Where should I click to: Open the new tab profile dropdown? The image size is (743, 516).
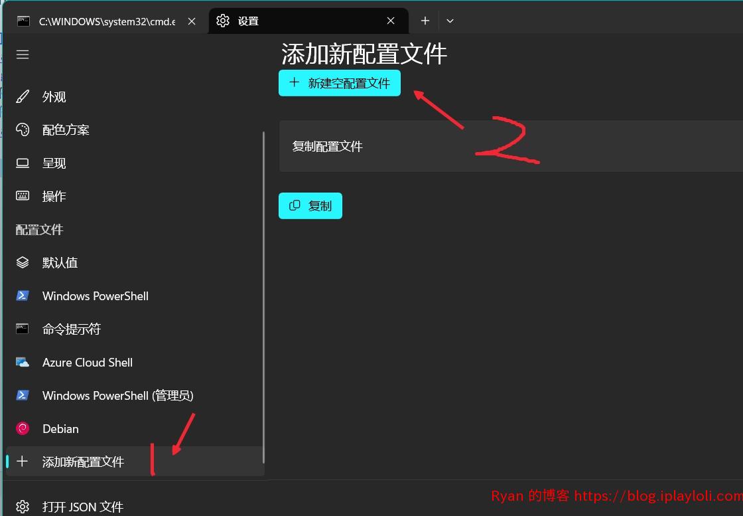450,21
